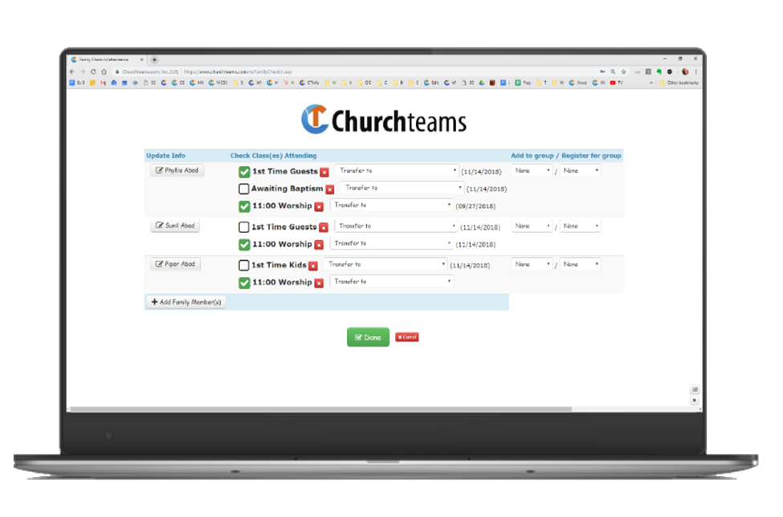Go back using the browser back arrow

pos(72,71)
